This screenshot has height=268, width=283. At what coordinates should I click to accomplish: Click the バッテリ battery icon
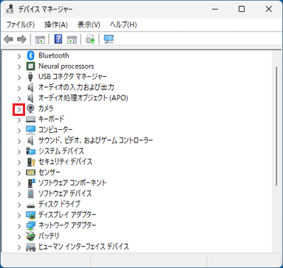30,236
